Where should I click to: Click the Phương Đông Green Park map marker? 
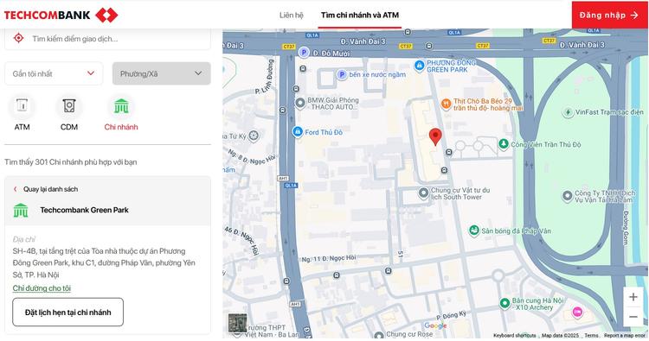[419, 66]
